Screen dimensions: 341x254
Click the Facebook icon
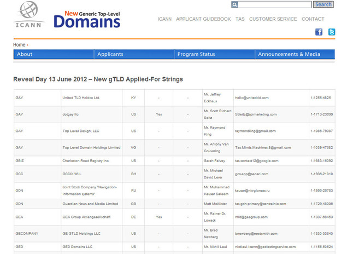(x=319, y=32)
